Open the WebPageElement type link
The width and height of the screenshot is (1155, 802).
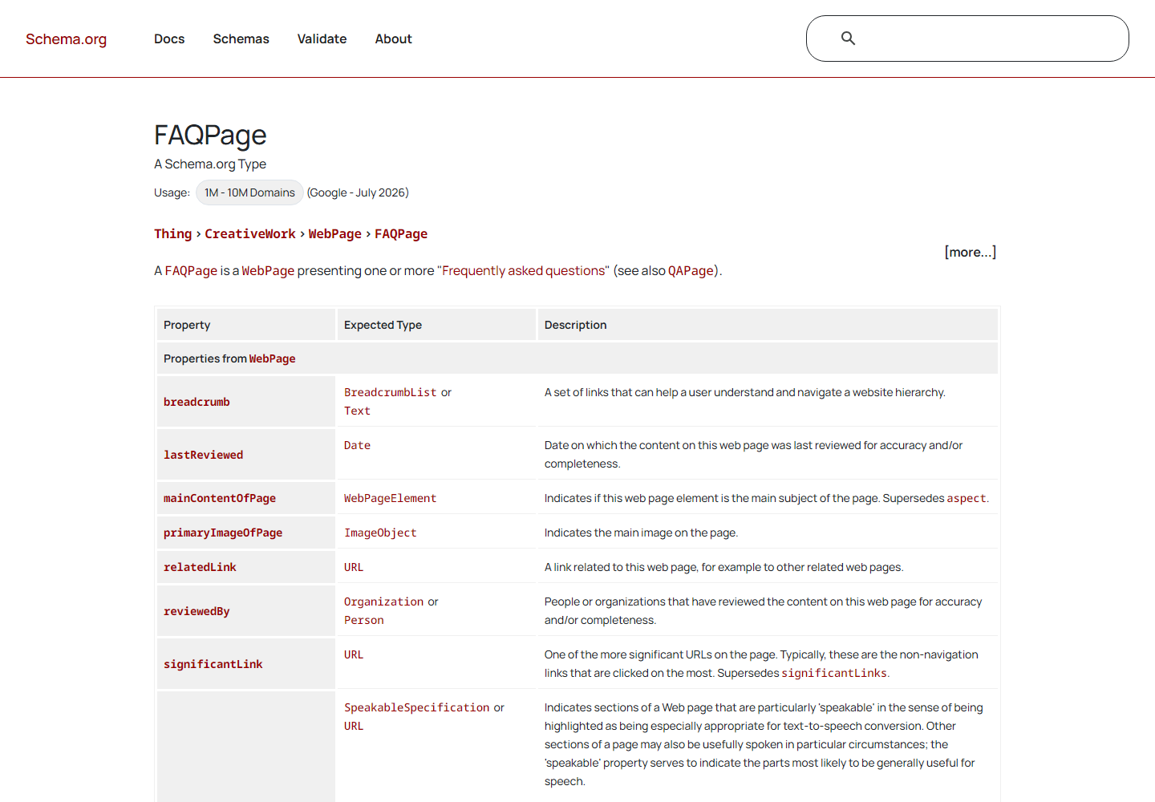[x=391, y=498]
